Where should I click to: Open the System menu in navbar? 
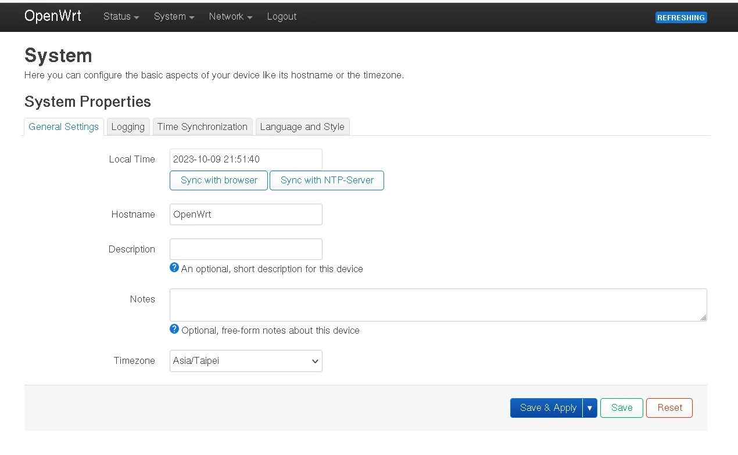coord(174,16)
